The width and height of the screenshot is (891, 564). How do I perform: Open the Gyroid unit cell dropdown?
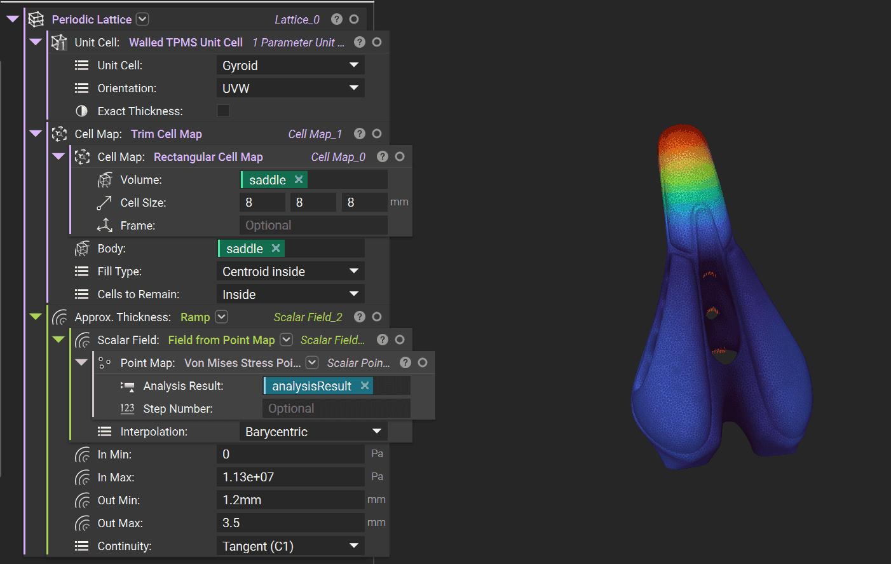tap(290, 65)
